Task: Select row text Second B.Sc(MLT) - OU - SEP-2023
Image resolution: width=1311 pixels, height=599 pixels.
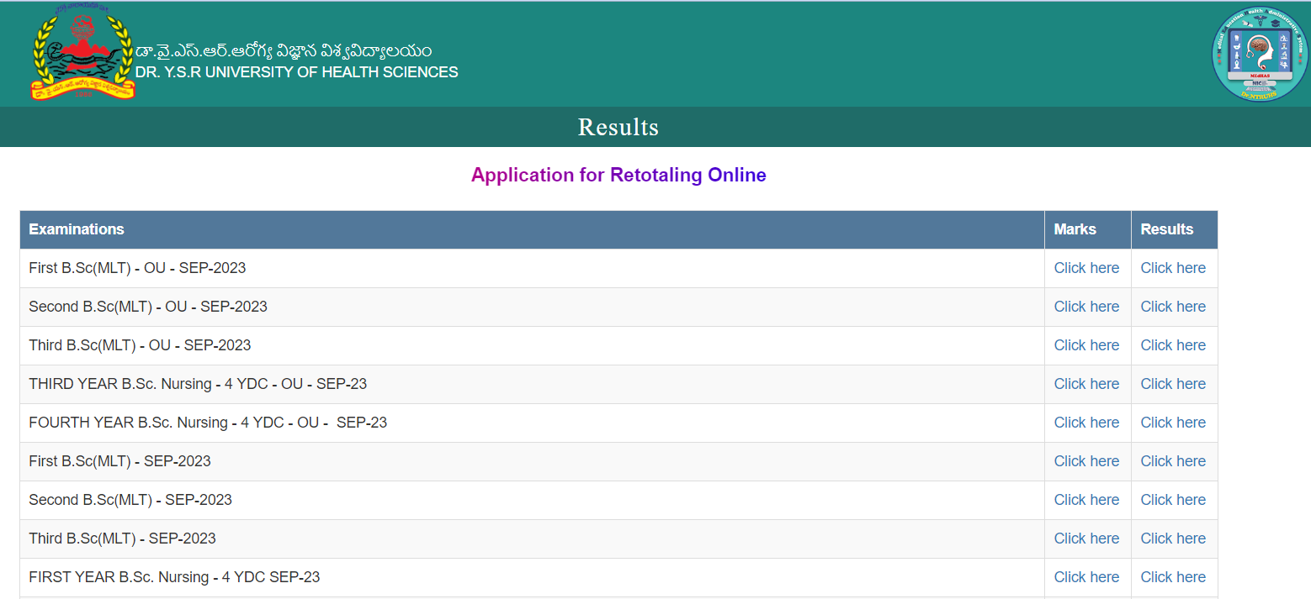Action: [148, 307]
